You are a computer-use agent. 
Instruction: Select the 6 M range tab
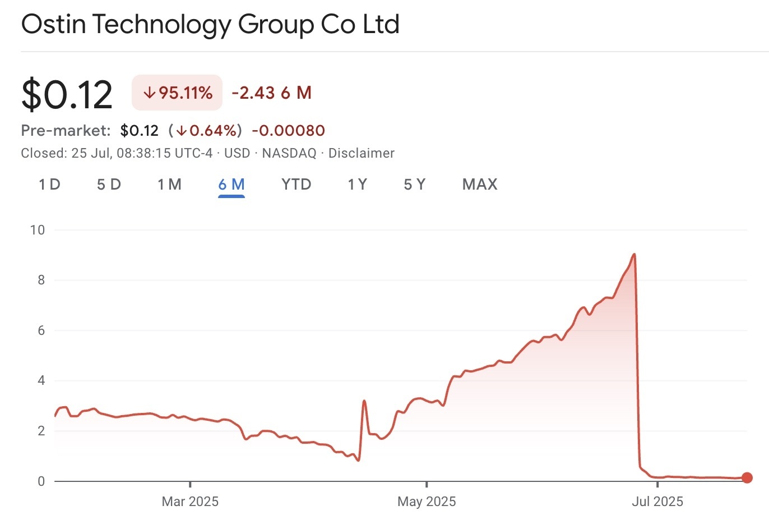click(x=231, y=185)
